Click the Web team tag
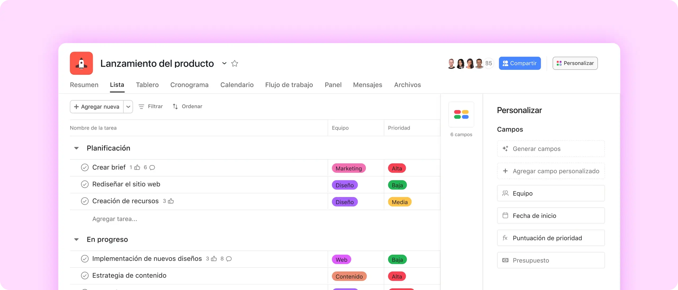678x290 pixels. click(x=341, y=260)
